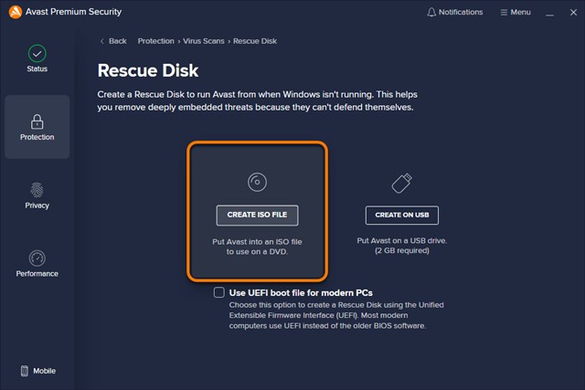585x390 pixels.
Task: Open the Mobile phone icon
Action: (25, 371)
